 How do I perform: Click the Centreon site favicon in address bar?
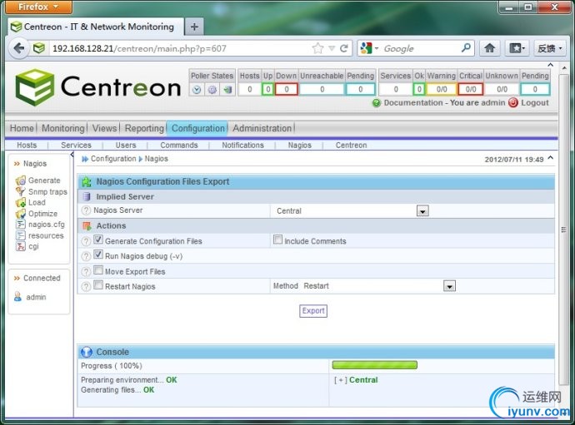(x=39, y=48)
